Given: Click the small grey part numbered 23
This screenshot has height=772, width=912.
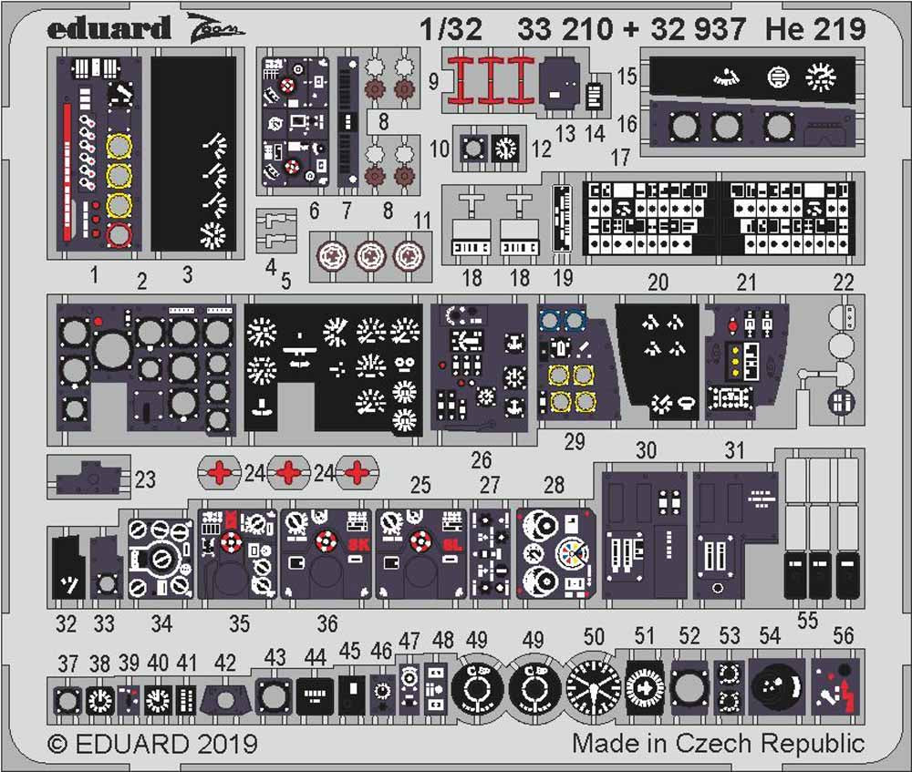Looking at the screenshot, I should coord(88,477).
